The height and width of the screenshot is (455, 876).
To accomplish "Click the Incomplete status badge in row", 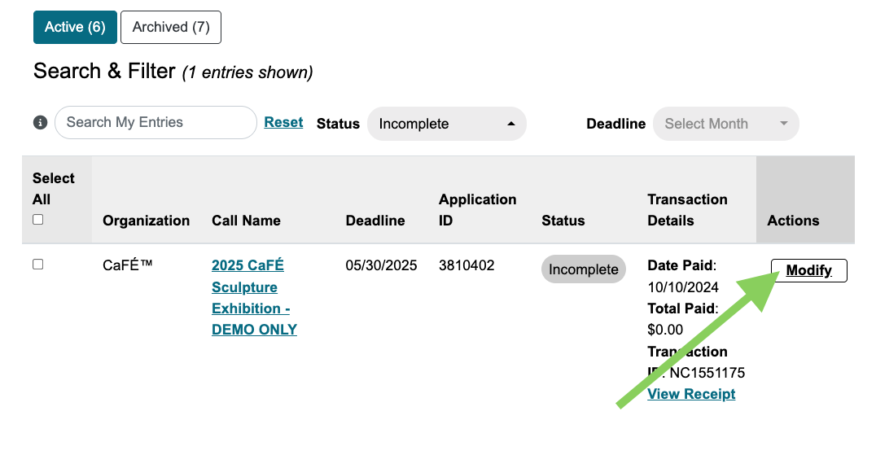I will 583,269.
